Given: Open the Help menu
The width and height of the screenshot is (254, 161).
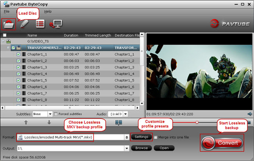Looking at the screenshot, I should pos(48,11).
